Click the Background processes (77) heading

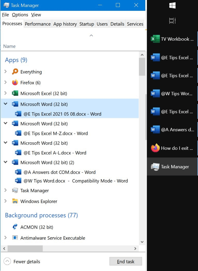pos(42,215)
